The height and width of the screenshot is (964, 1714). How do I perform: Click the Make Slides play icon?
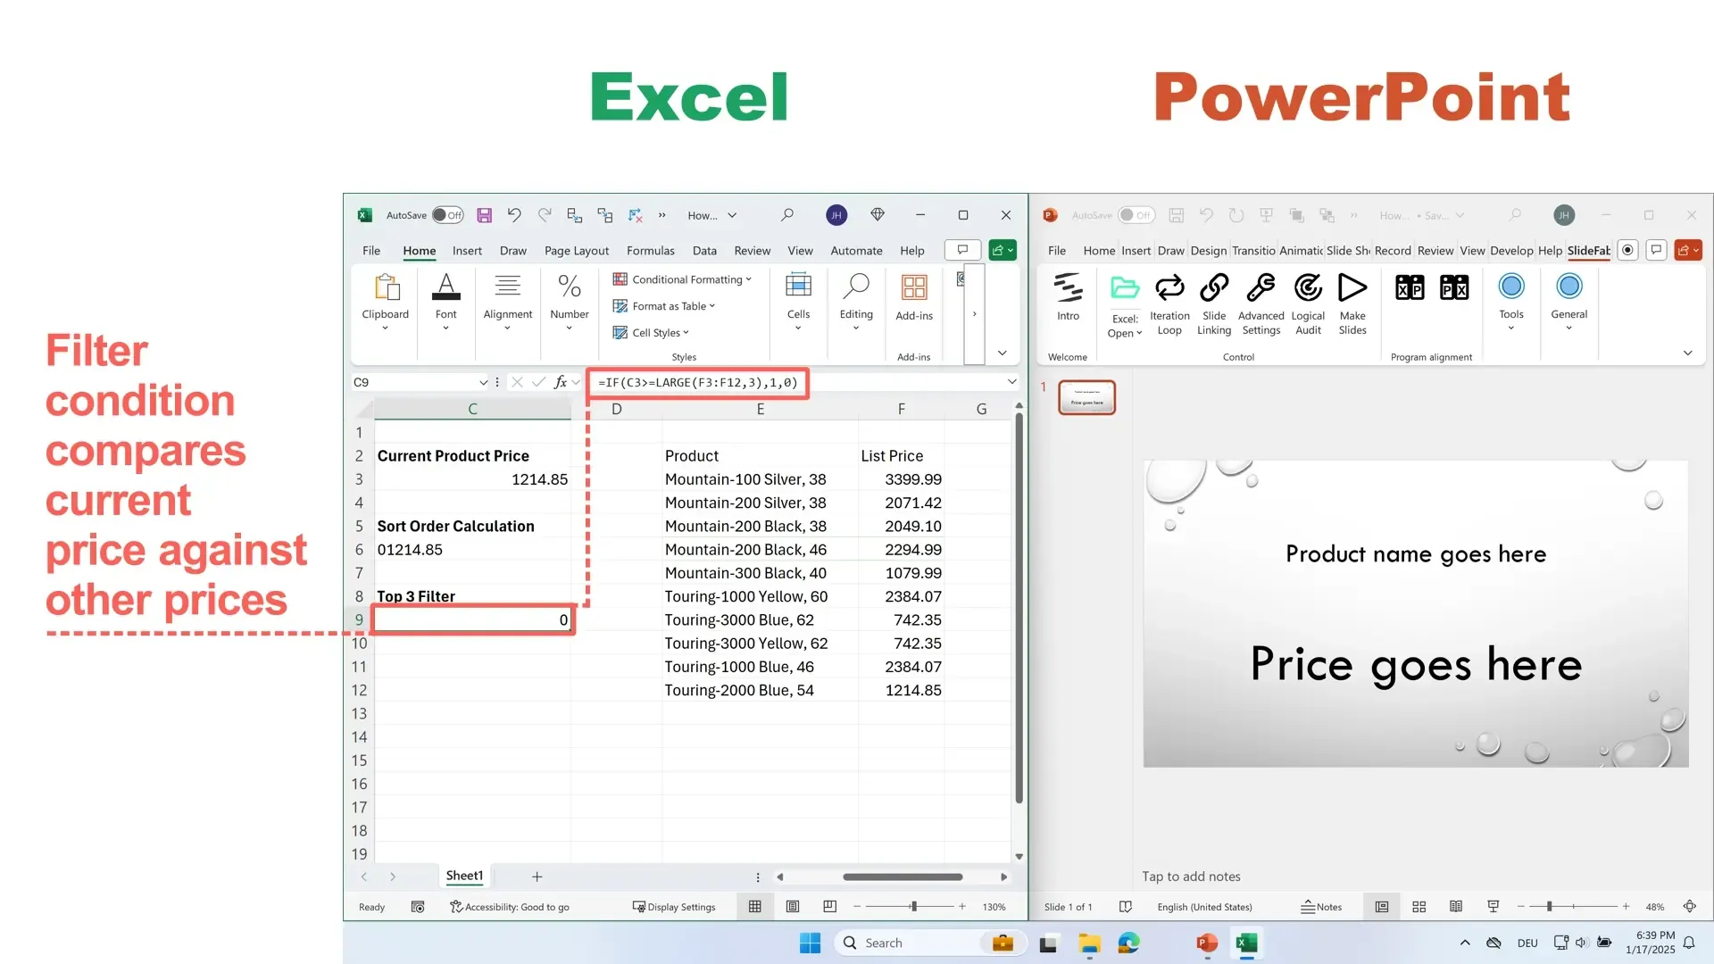coord(1352,287)
